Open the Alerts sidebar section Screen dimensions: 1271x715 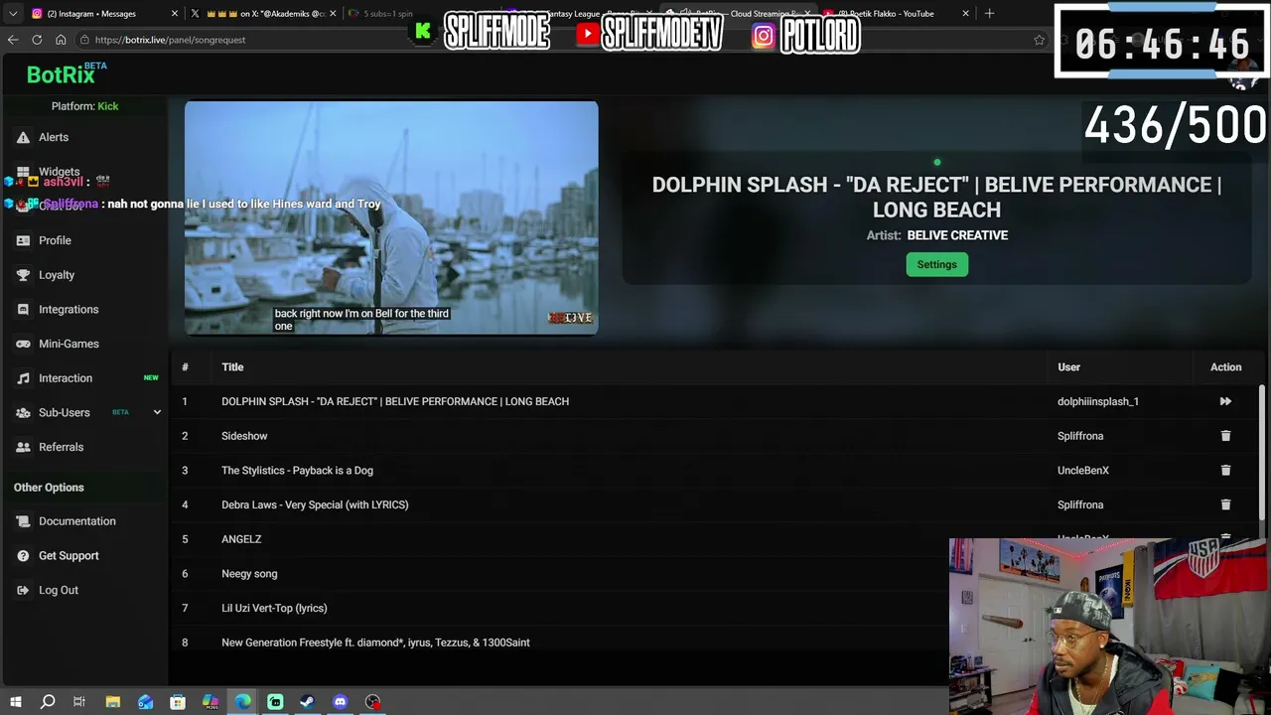54,137
